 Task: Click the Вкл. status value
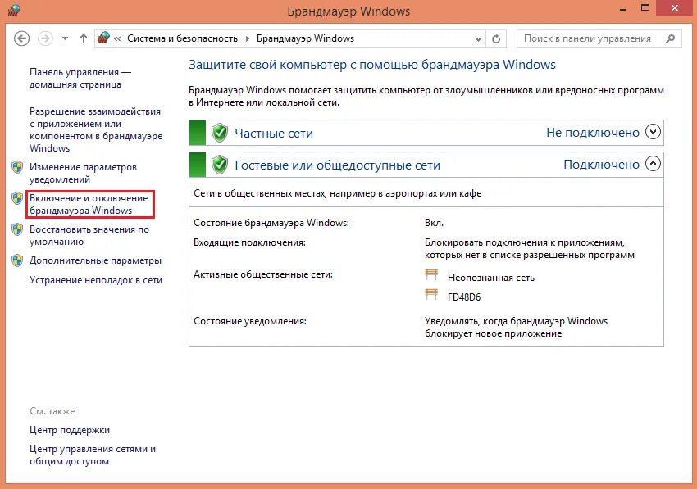click(434, 223)
